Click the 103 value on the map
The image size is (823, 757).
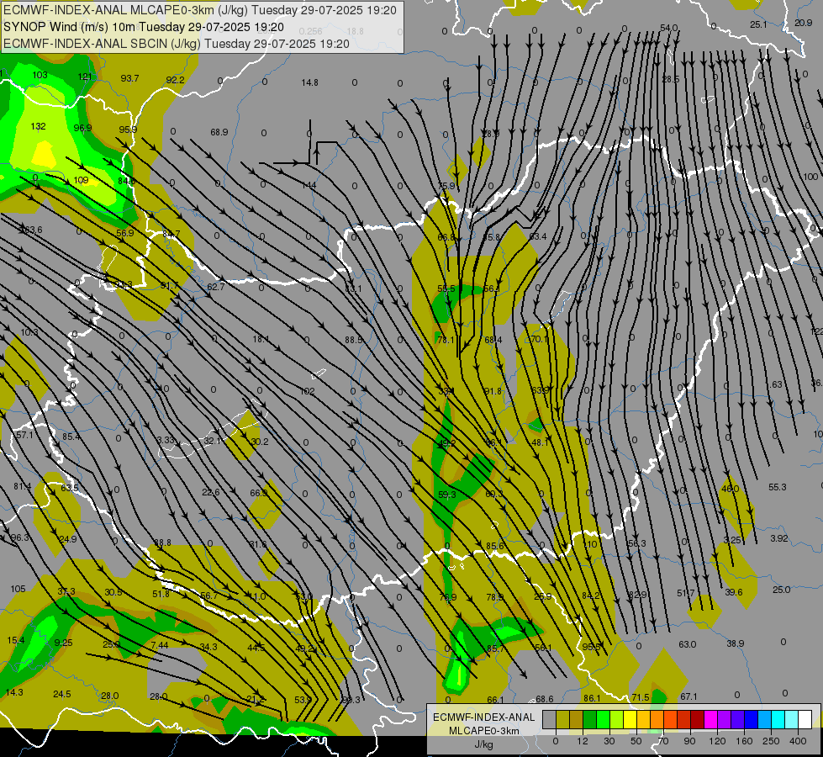[x=40, y=75]
